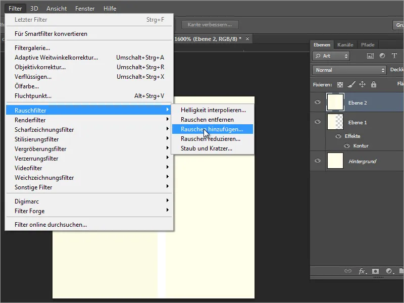Screen dimensions: 404x303
Task: Choose Staub und Kratzer
Action: coord(213,148)
